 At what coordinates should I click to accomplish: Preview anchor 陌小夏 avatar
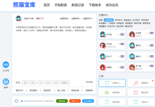point(132,67)
